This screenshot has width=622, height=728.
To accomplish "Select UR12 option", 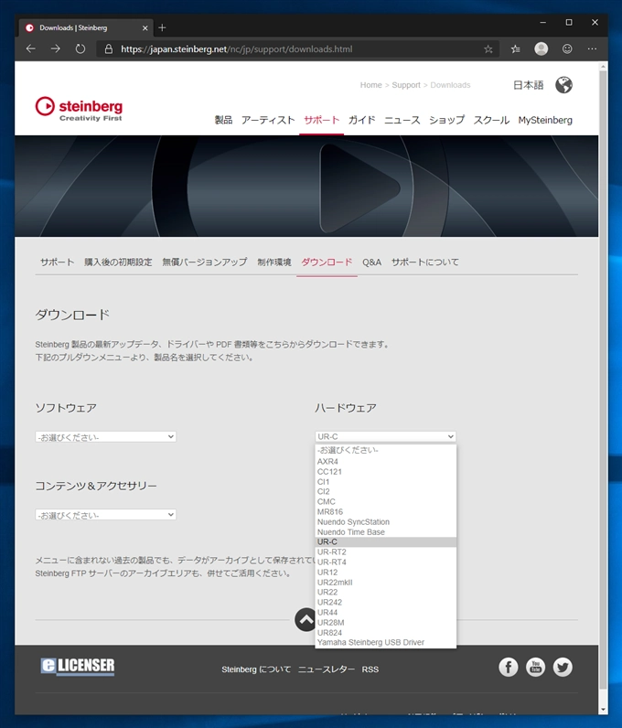I will 386,573.
